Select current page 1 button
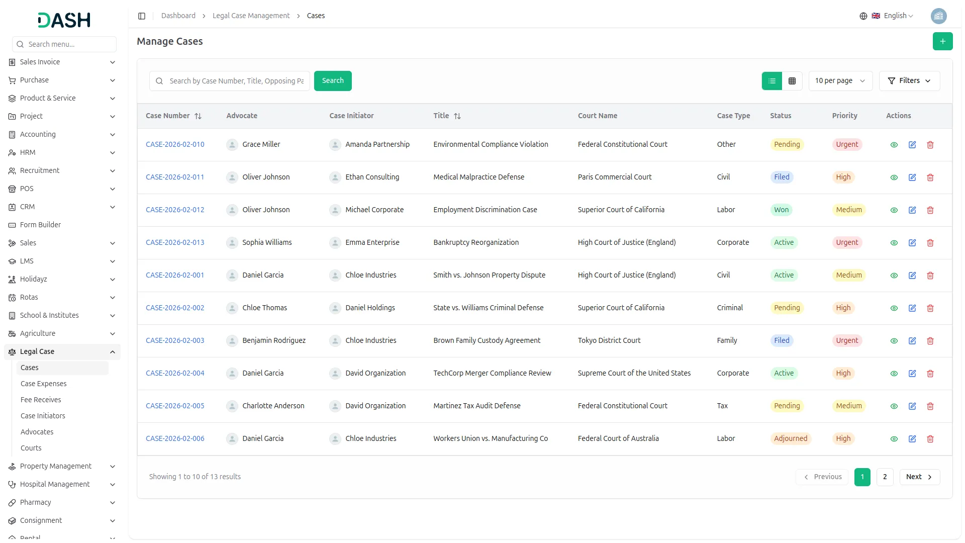Image resolution: width=965 pixels, height=543 pixels. coord(862,477)
